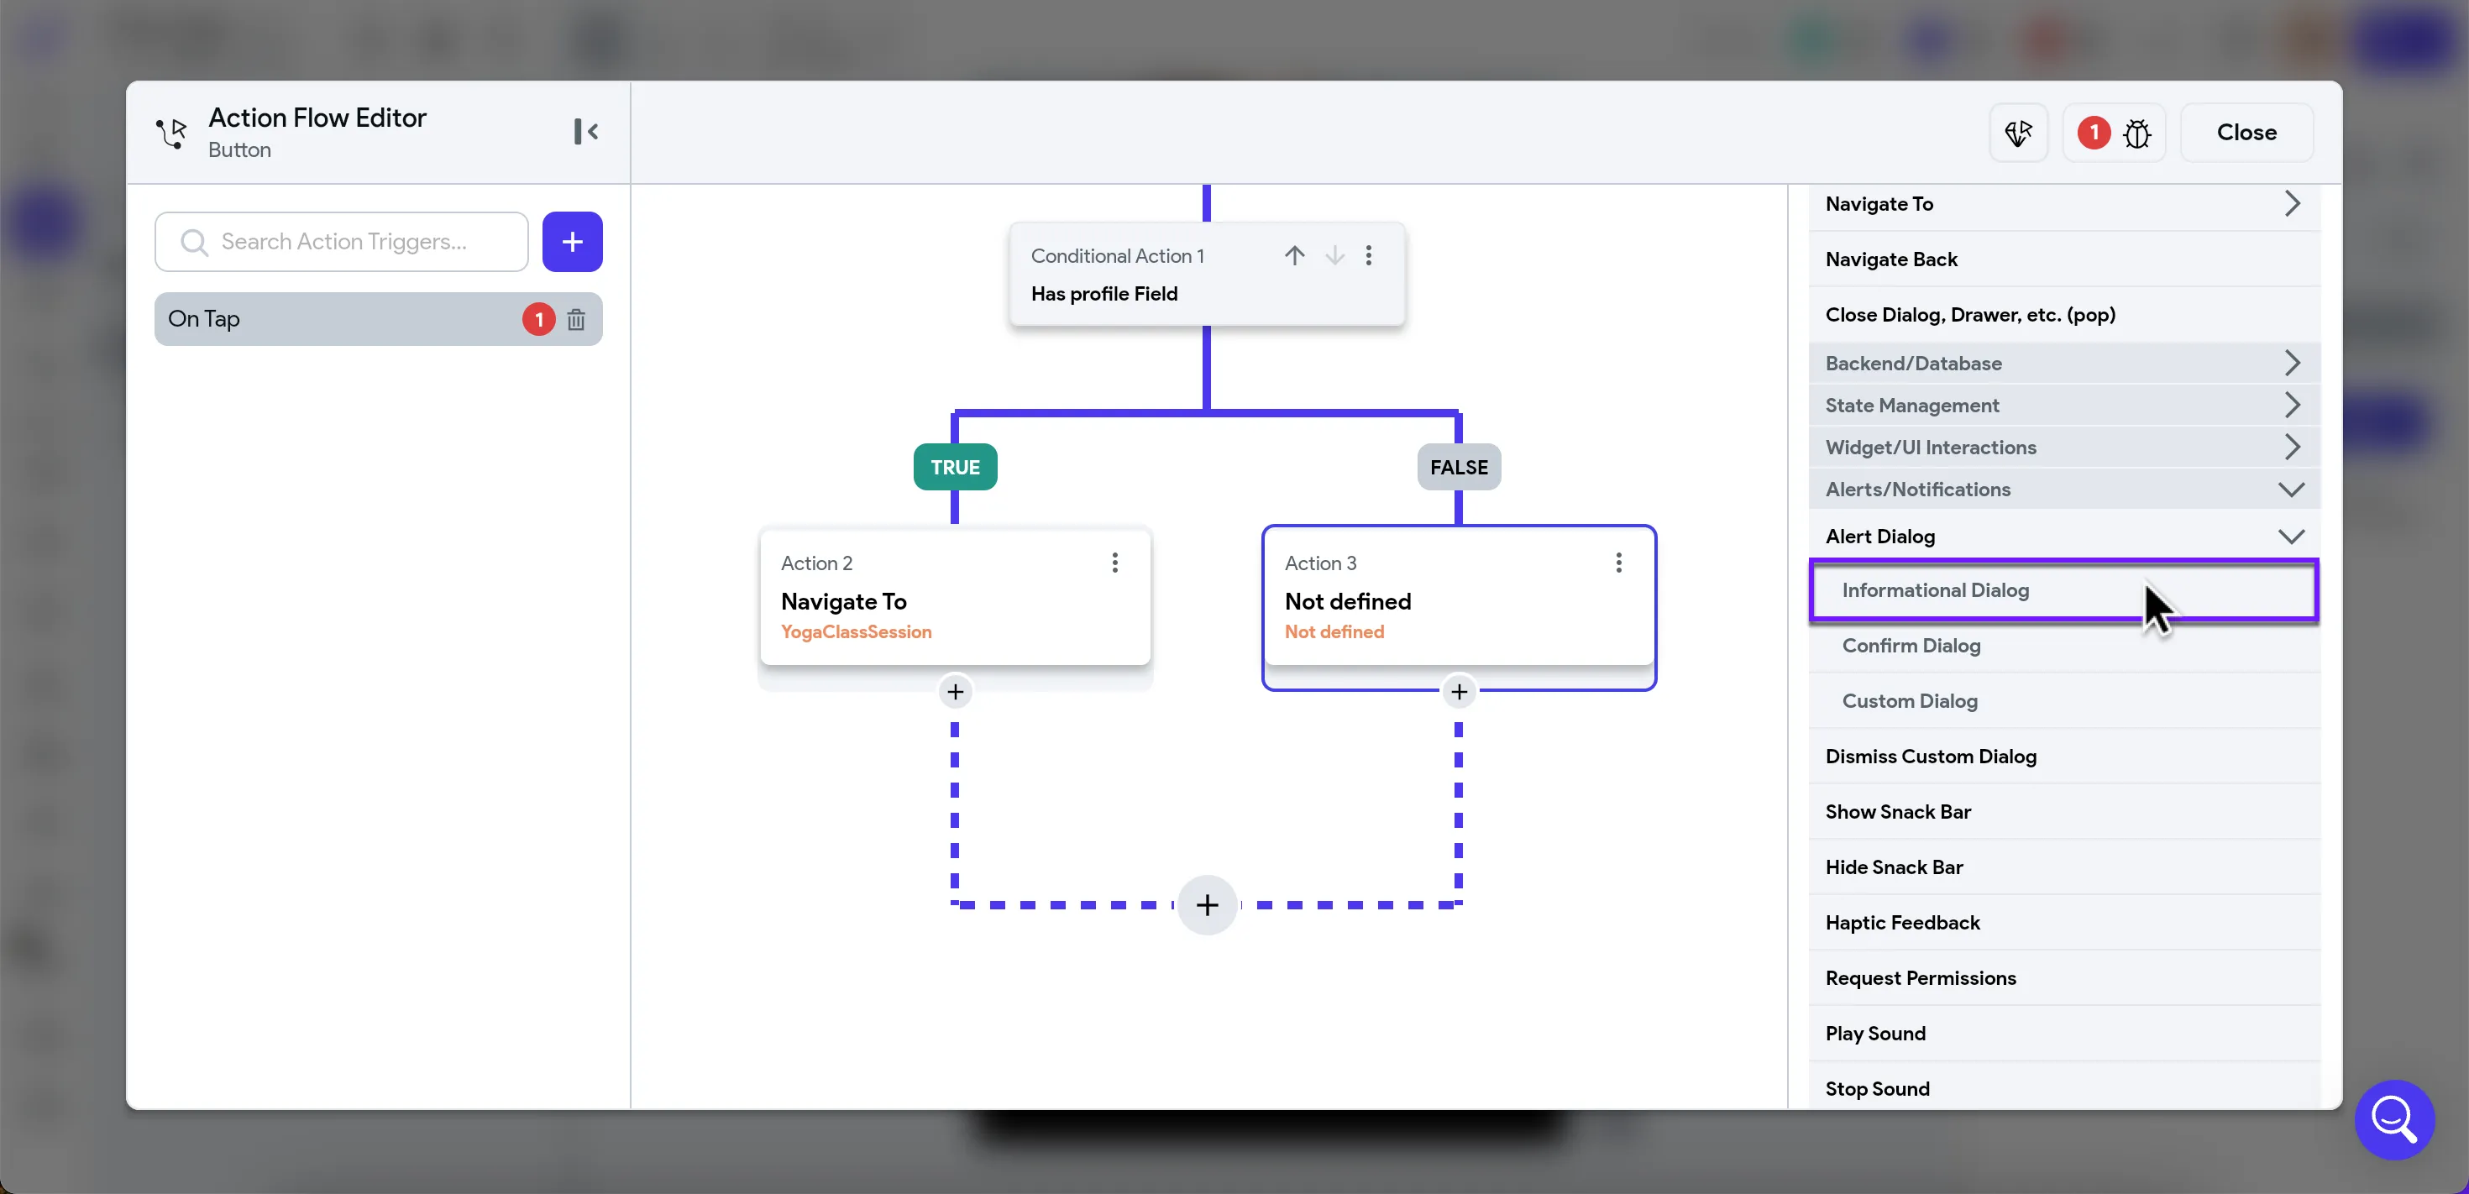Choose Show Snack Bar action
Viewport: 2469px width, 1194px height.
click(x=1898, y=812)
